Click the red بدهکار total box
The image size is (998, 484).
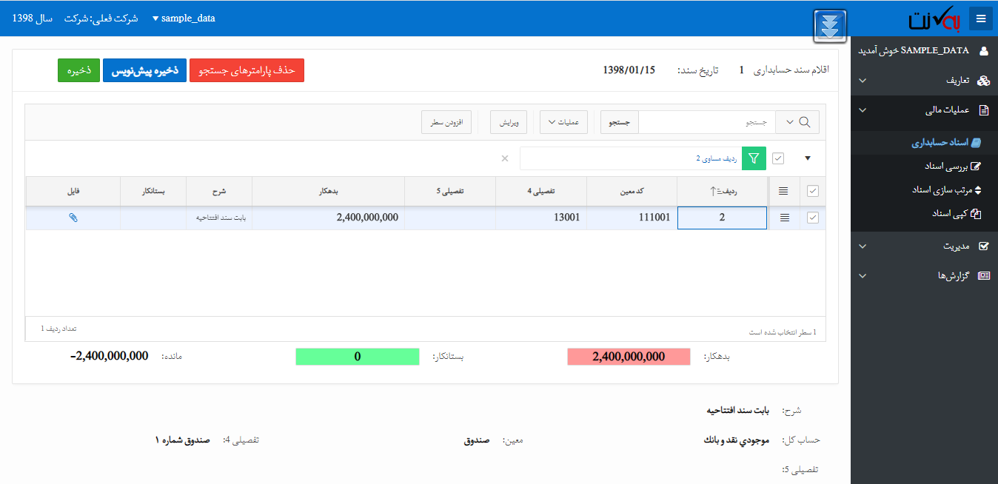tap(629, 357)
